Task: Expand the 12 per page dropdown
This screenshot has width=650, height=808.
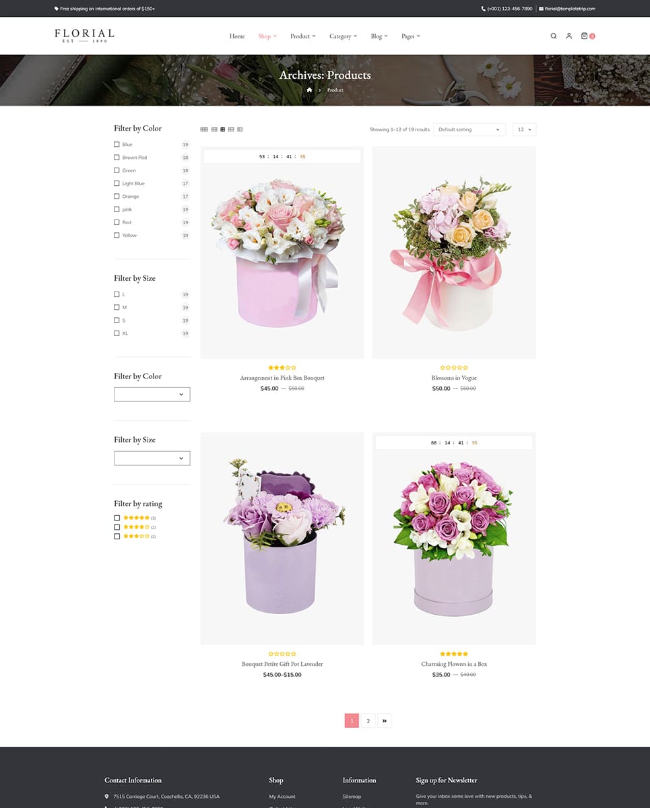Action: [524, 129]
